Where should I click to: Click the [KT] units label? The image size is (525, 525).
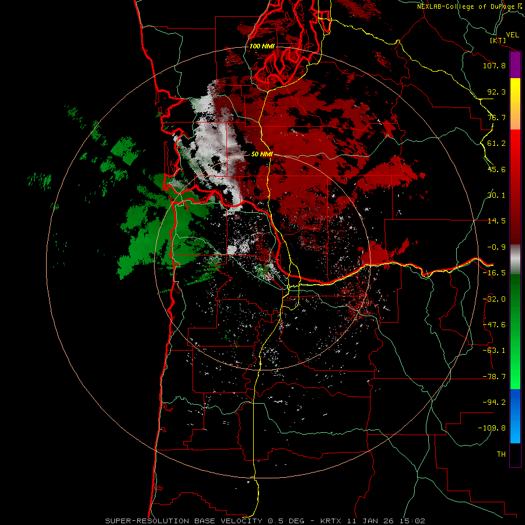tap(498, 40)
